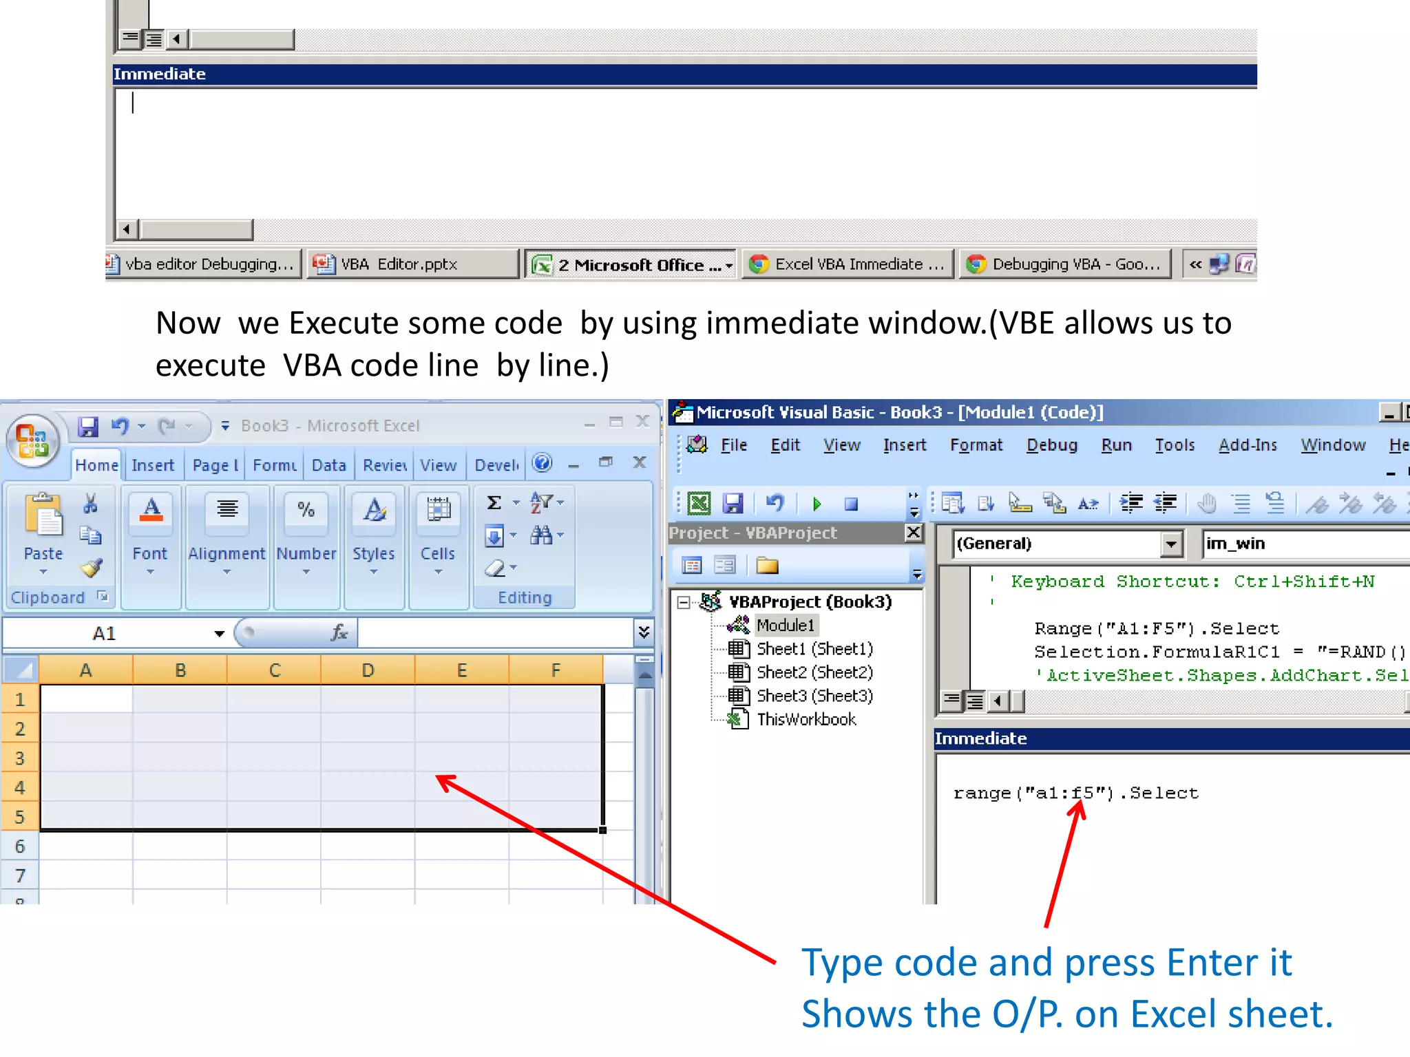Click the Reset stop icon in VBA toolbar
Image resolution: width=1410 pixels, height=1057 pixels.
click(x=851, y=504)
